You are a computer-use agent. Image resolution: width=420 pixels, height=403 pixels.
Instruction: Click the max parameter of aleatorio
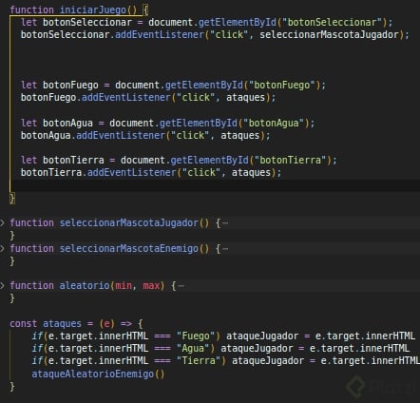click(x=151, y=285)
